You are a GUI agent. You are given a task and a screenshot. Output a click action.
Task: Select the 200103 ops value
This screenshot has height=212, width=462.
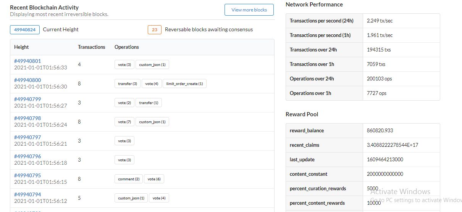pyautogui.click(x=380, y=79)
